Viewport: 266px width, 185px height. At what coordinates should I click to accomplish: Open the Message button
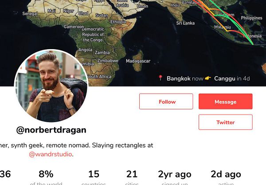coord(226,101)
